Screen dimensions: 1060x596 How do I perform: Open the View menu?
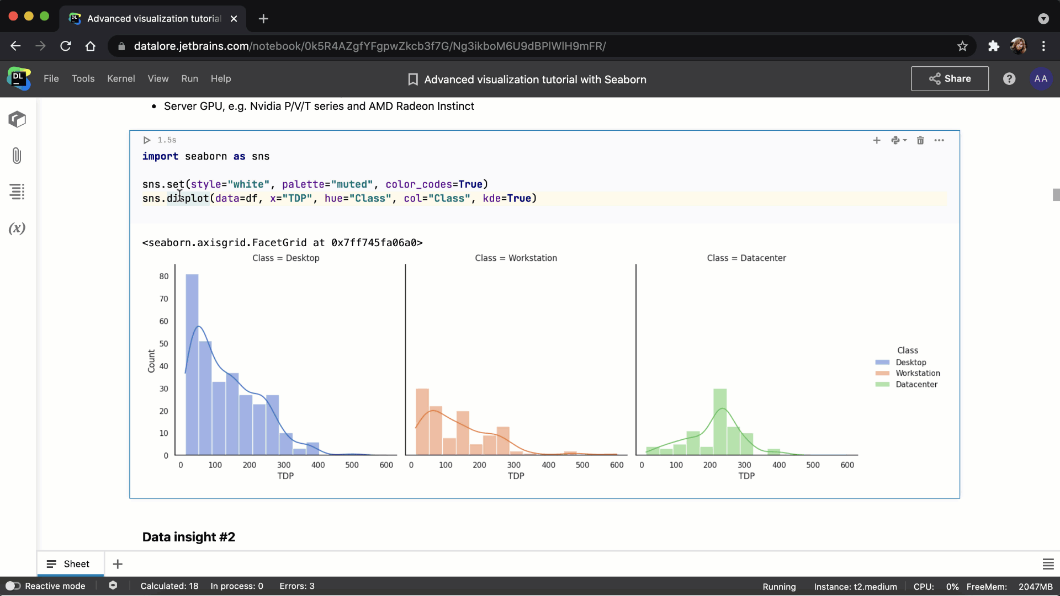point(158,79)
